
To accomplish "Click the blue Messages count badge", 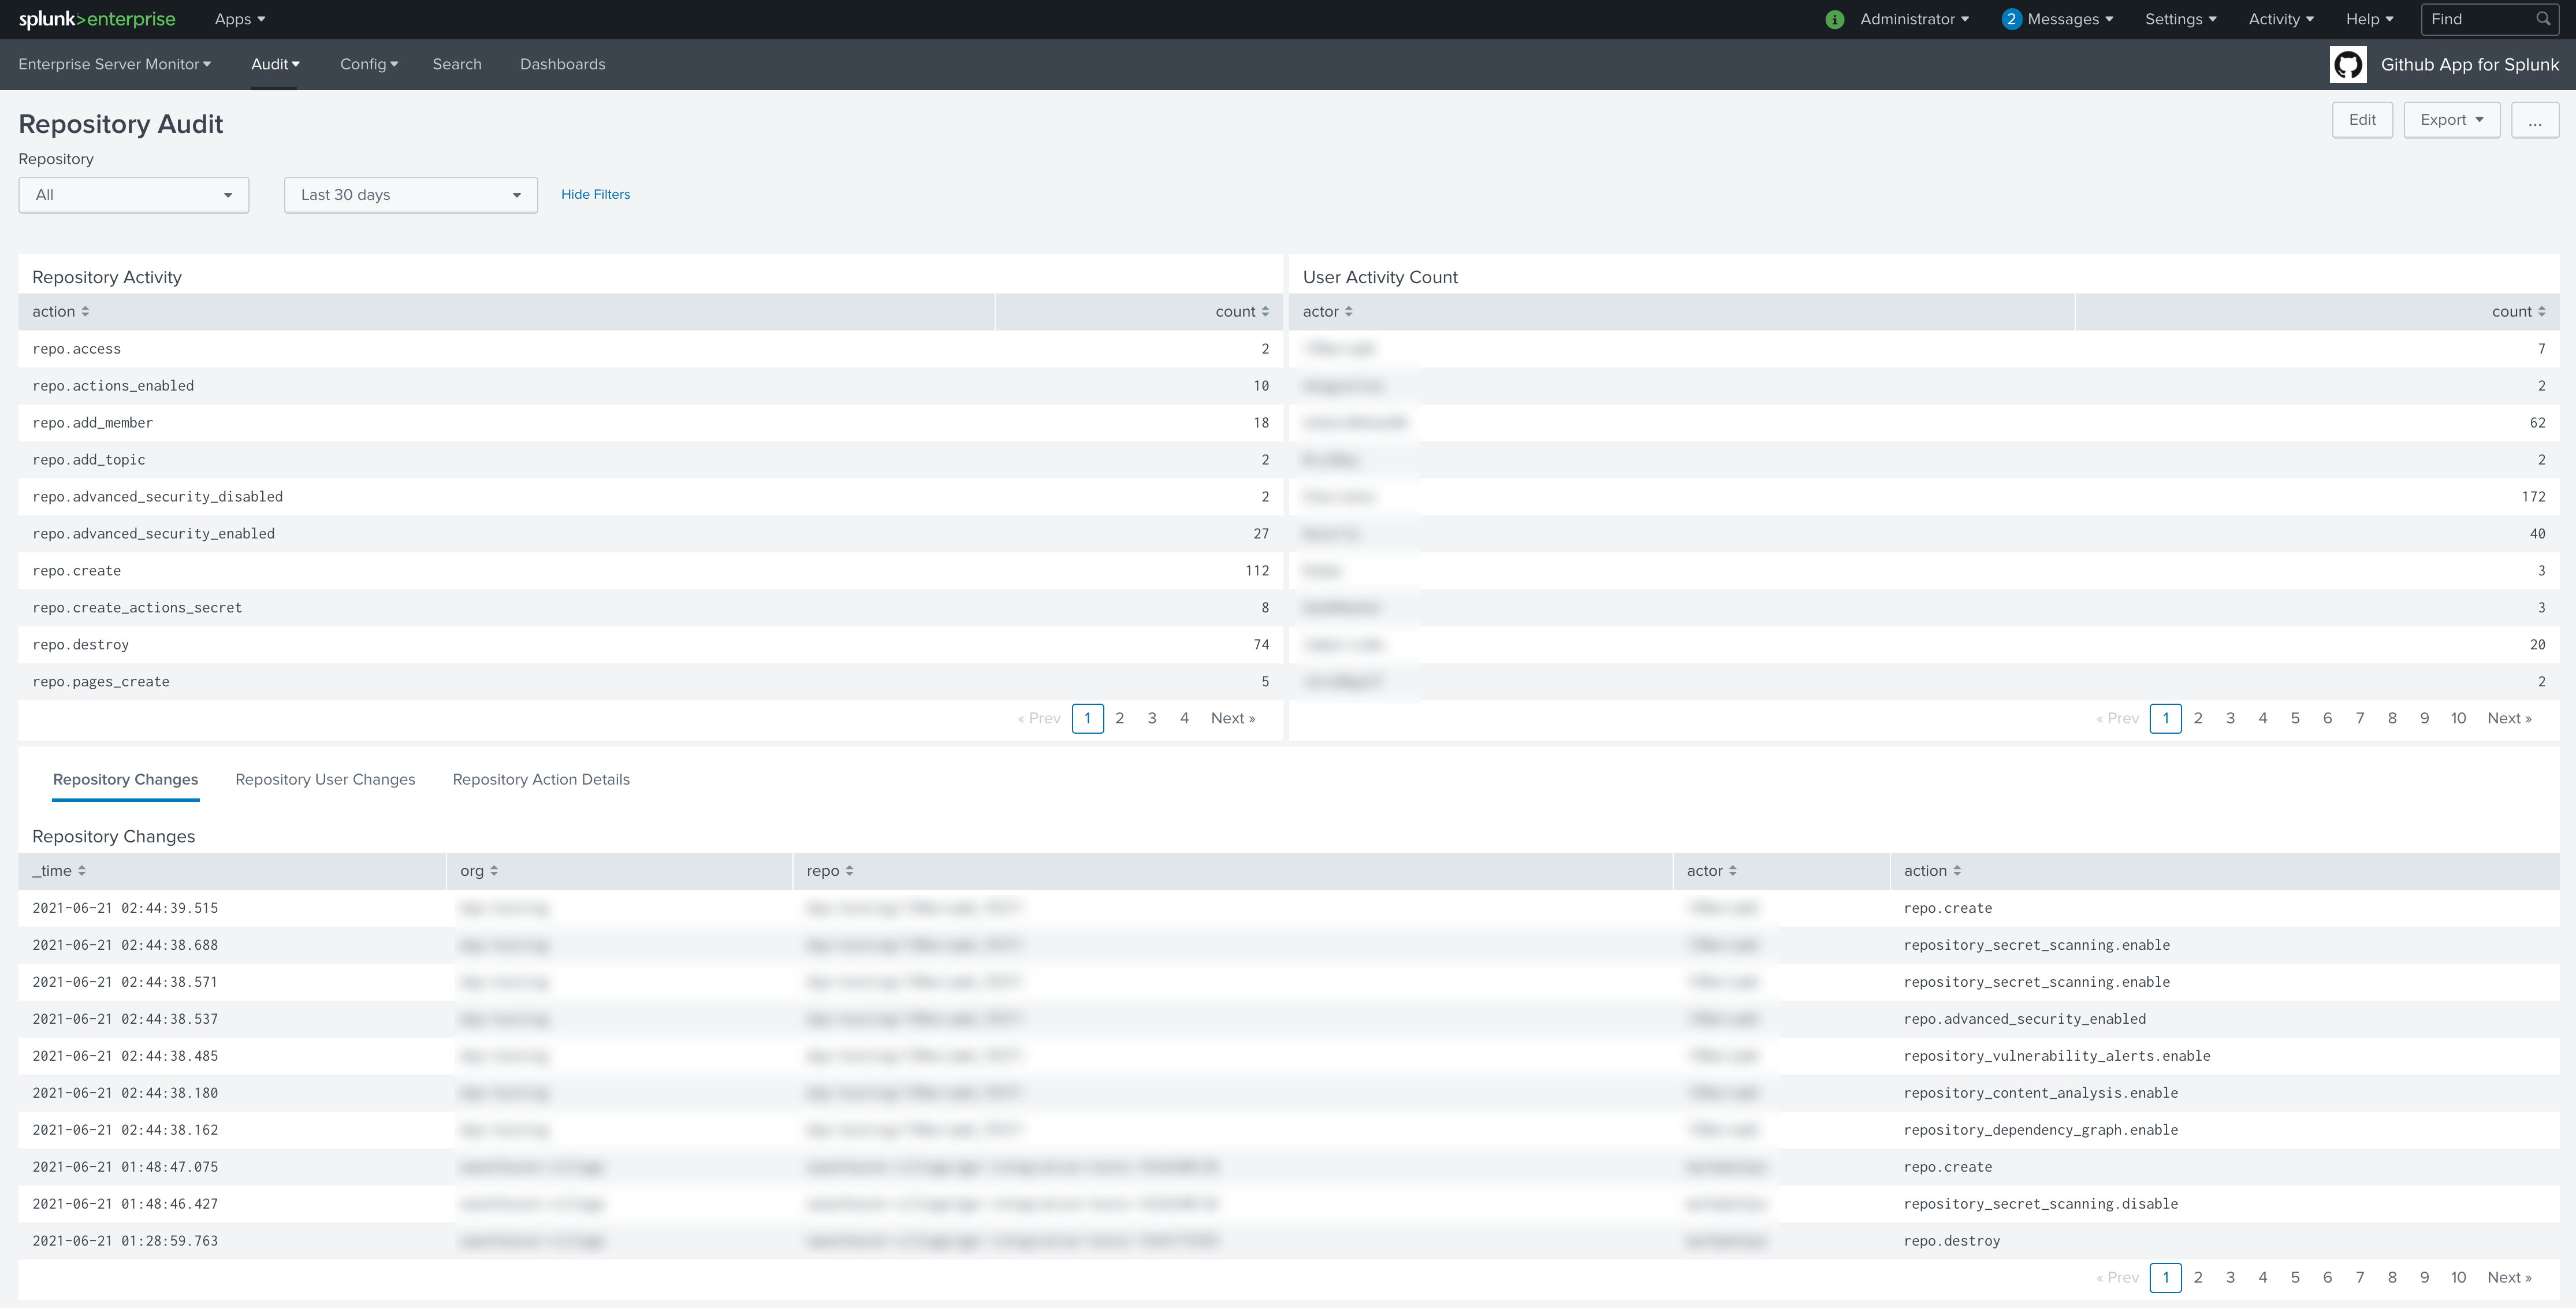I will [2011, 19].
